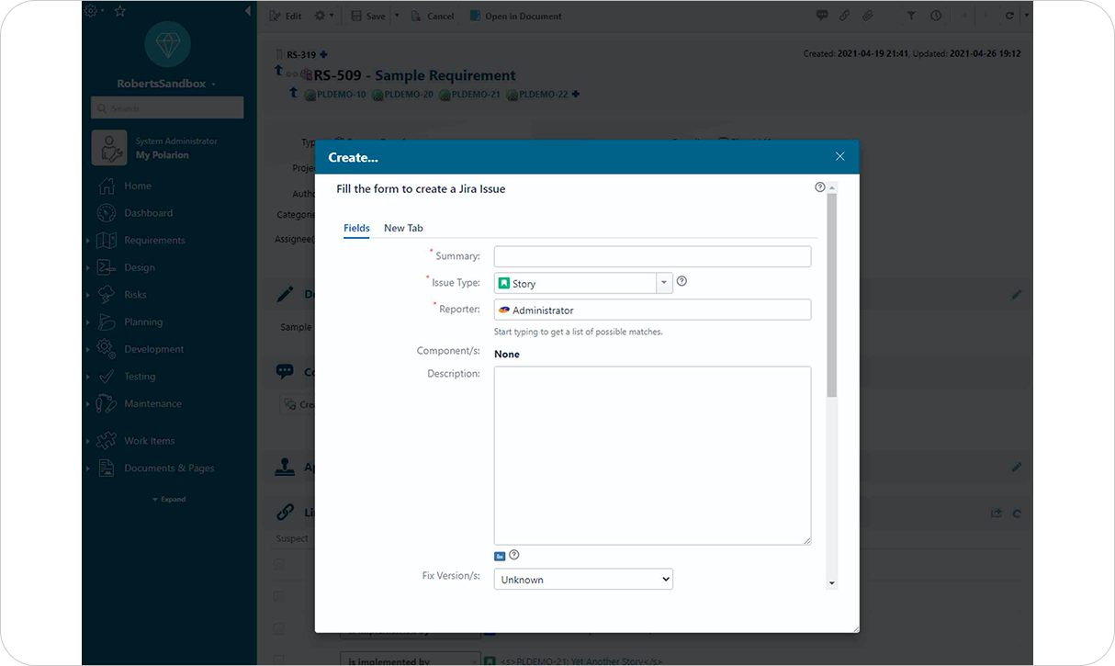Open the Save button's dropdown arrow

397,16
